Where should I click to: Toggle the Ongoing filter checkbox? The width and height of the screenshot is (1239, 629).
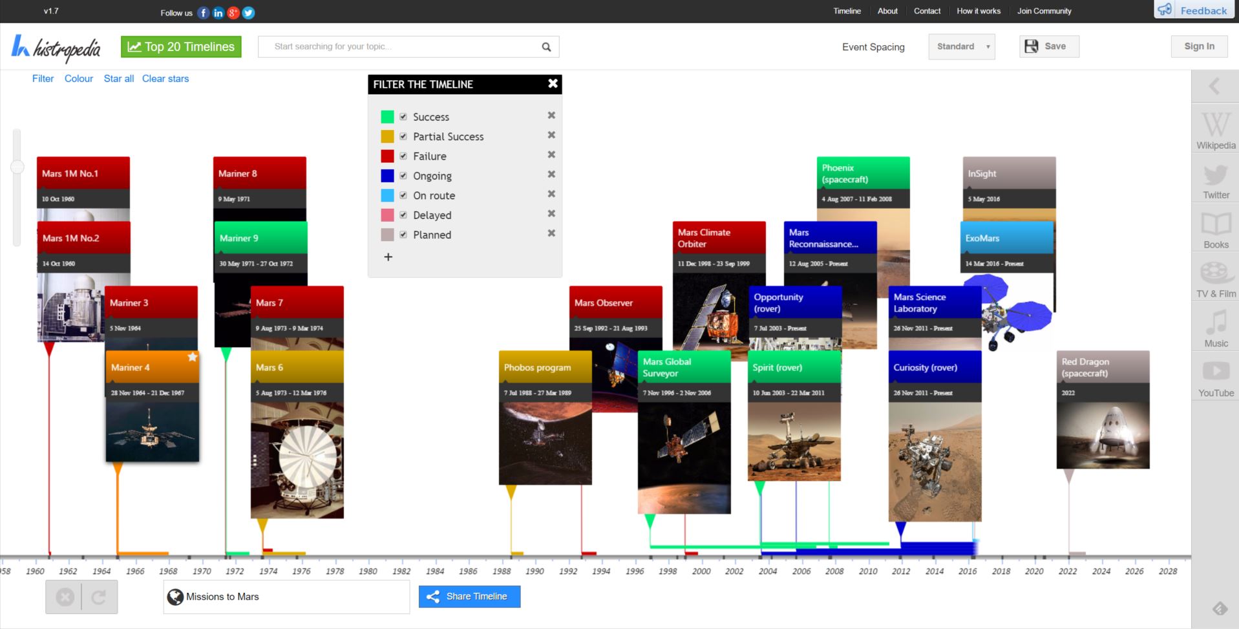403,175
